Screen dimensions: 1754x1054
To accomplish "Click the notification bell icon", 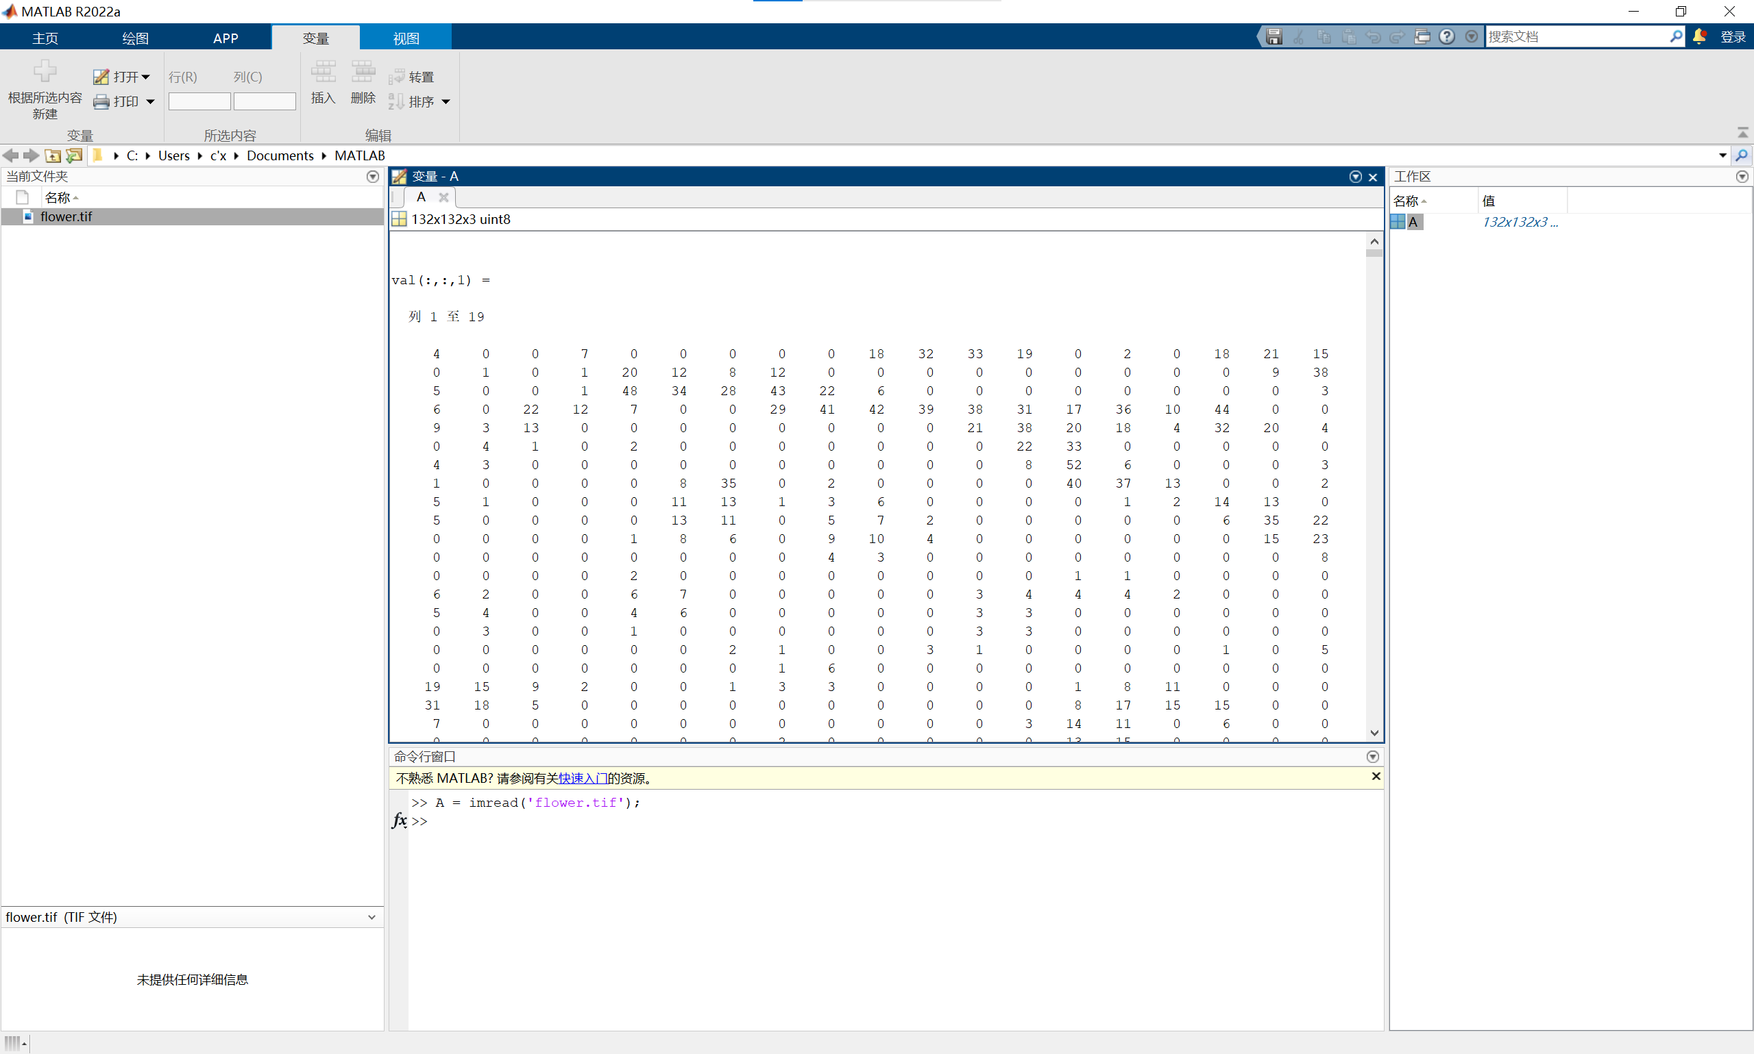I will click(x=1699, y=37).
